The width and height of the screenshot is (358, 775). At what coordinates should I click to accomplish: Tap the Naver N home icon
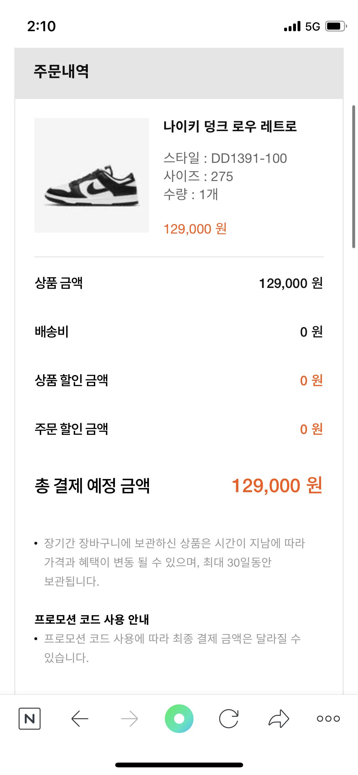pos(29,718)
